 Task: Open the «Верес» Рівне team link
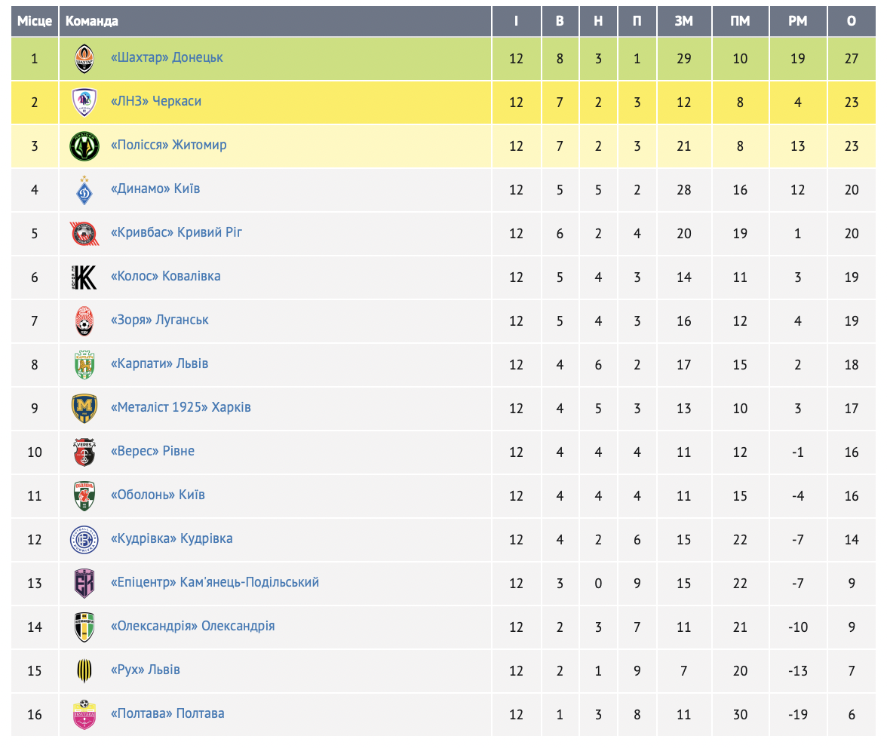pyautogui.click(x=152, y=451)
